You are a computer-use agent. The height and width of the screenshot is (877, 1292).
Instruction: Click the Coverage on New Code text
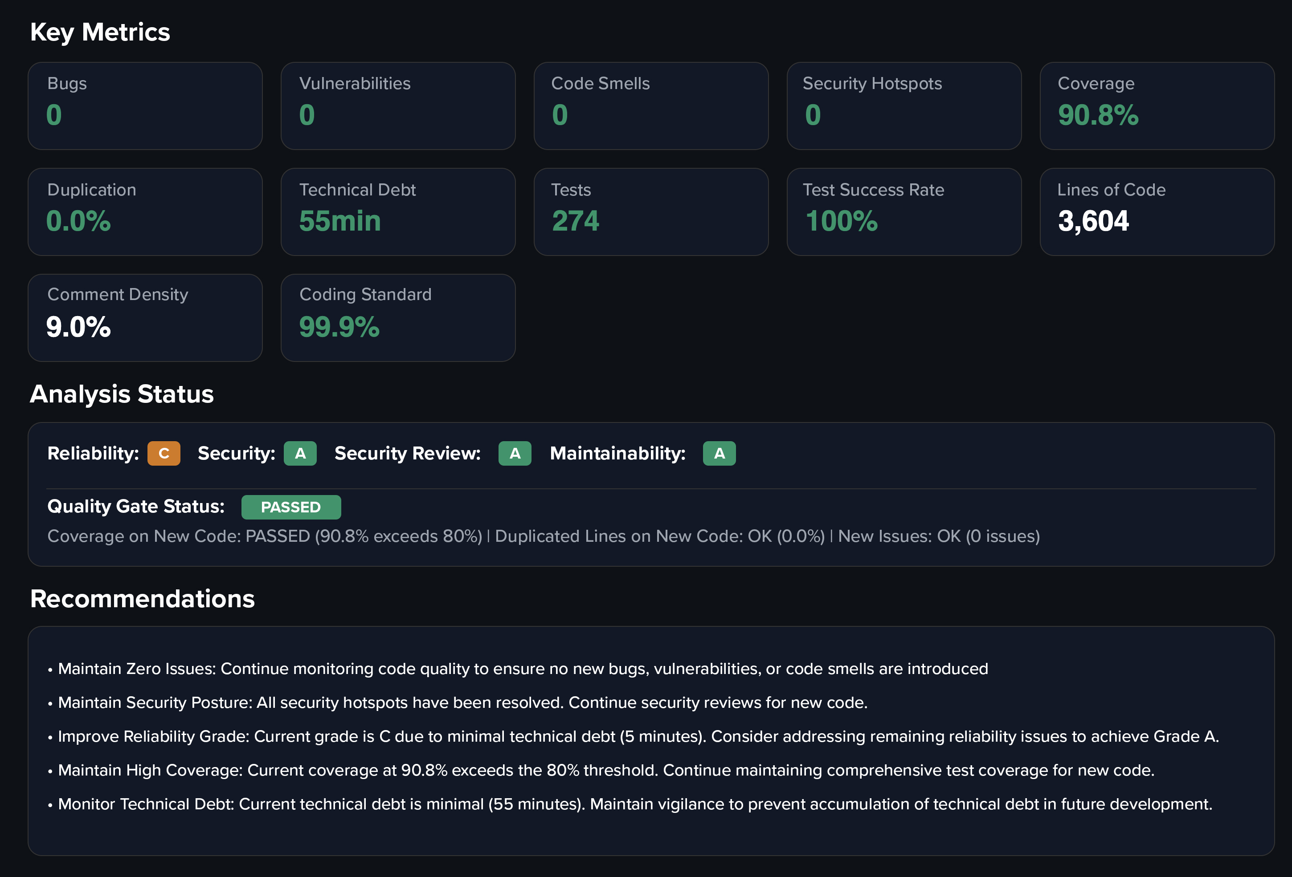265,536
